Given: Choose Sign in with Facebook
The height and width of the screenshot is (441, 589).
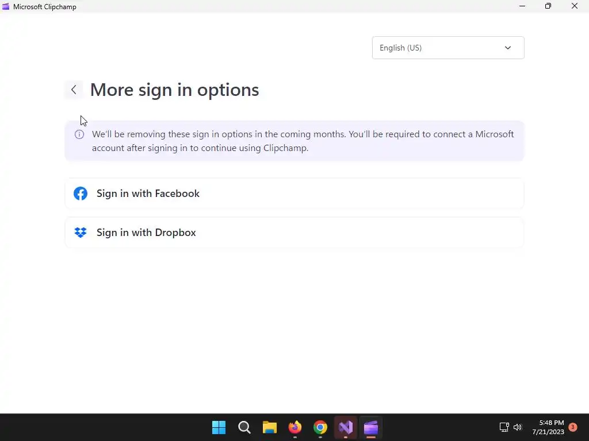Looking at the screenshot, I should pyautogui.click(x=294, y=194).
